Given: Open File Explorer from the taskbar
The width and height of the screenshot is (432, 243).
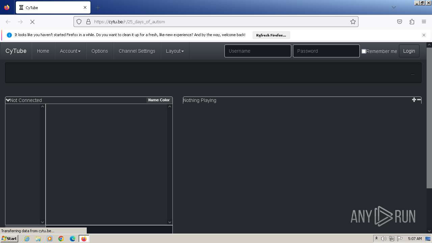Looking at the screenshot, I should (x=38, y=239).
